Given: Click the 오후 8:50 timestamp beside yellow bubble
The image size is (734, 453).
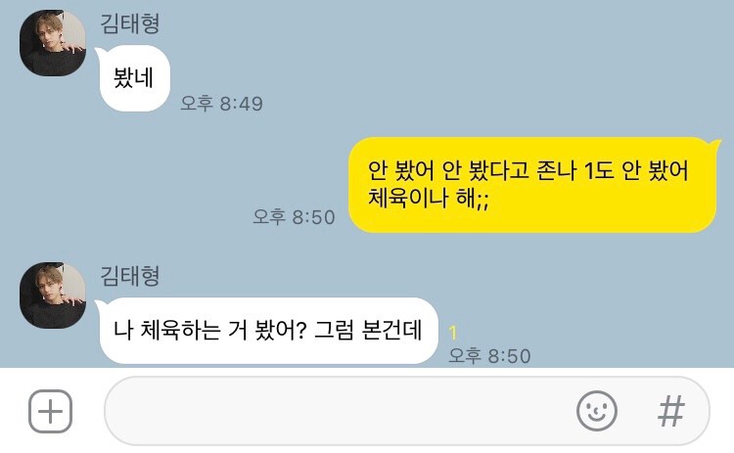Looking at the screenshot, I should tap(294, 216).
